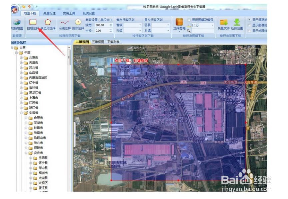Switch to the Map Download (地图下载) ribbon tab
Screen dimensions: 288x199
click(x=30, y=13)
